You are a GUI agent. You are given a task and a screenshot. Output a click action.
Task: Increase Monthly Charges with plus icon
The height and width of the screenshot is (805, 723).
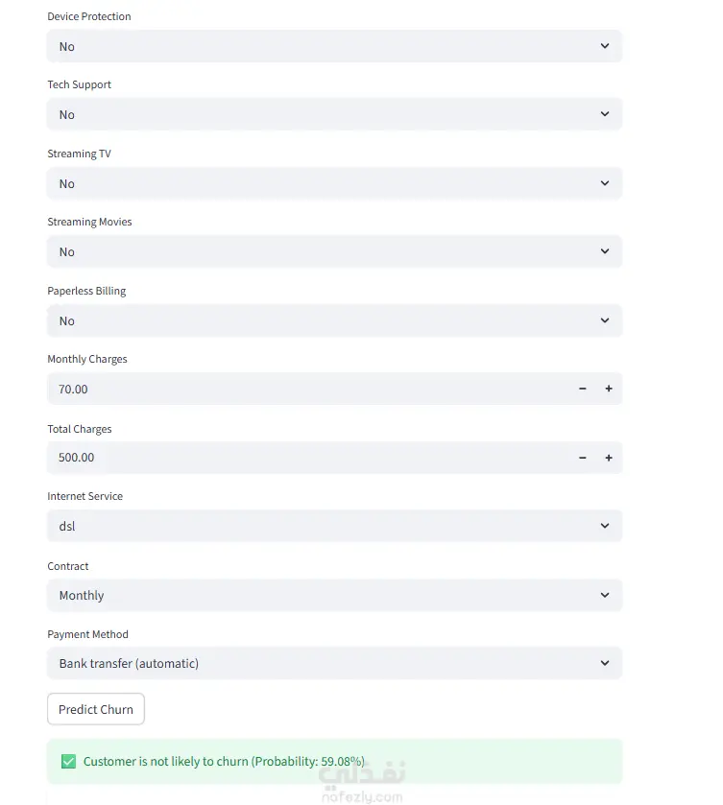[x=609, y=389]
